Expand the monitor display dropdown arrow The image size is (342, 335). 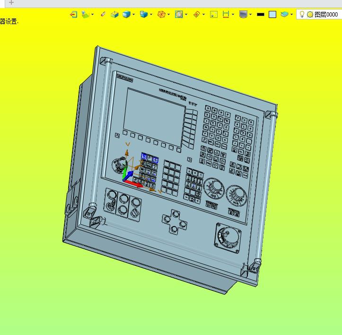pos(250,15)
